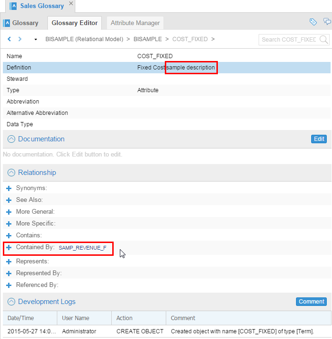Add a Contains relationship
Image resolution: width=332 pixels, height=339 pixels.
tap(9, 235)
